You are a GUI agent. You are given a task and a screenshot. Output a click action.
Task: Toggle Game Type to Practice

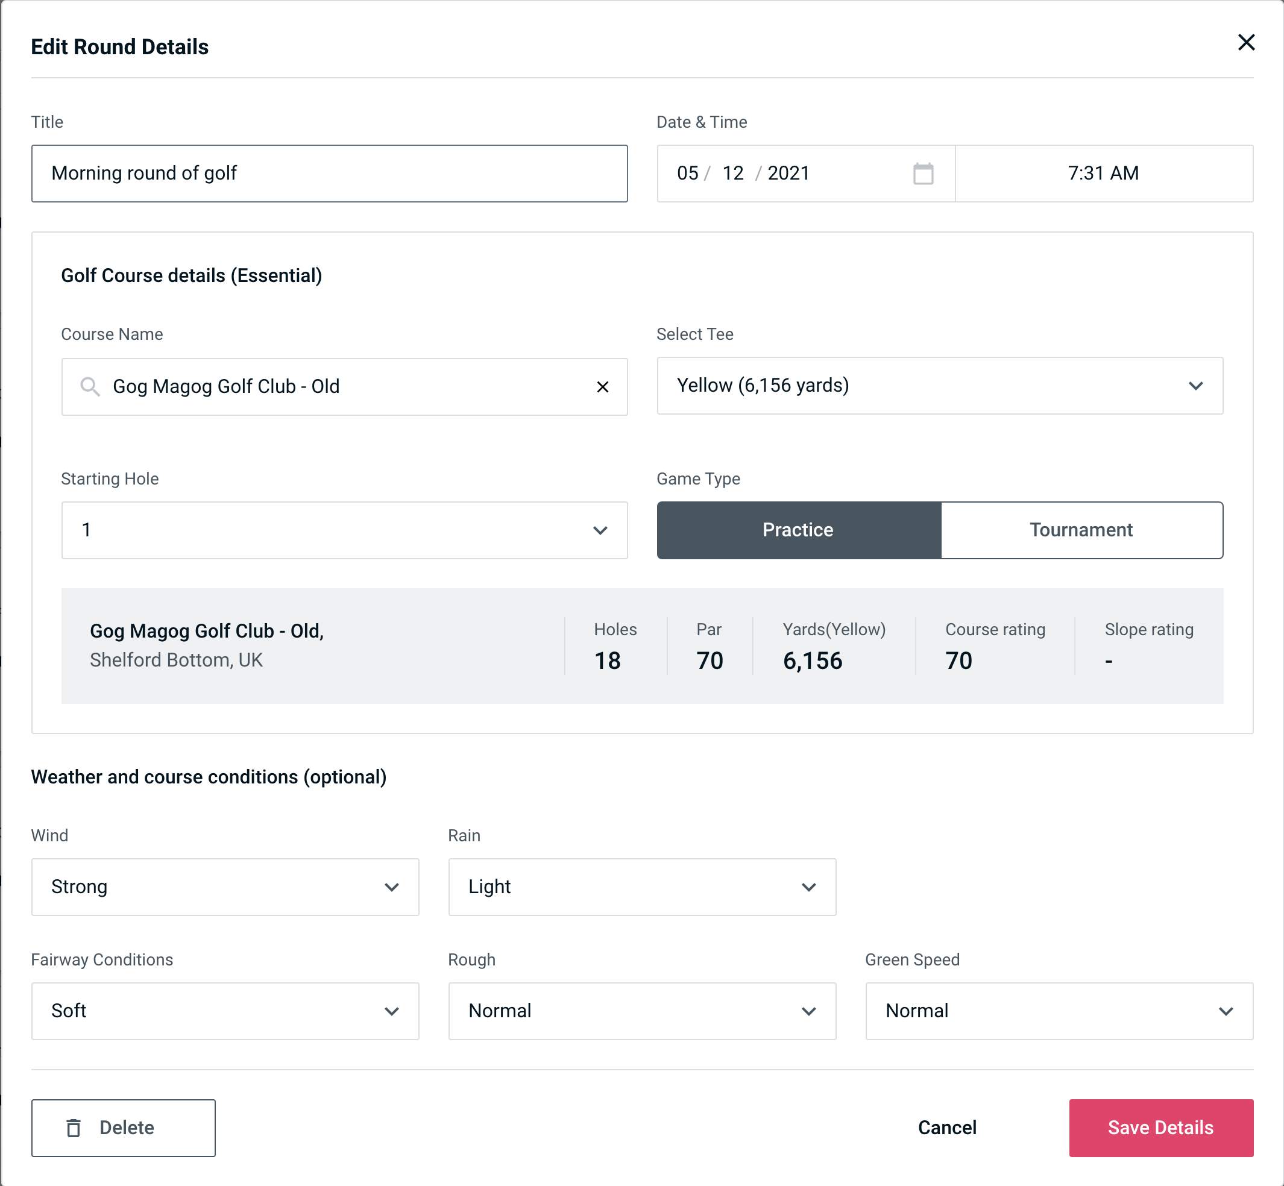tap(799, 530)
